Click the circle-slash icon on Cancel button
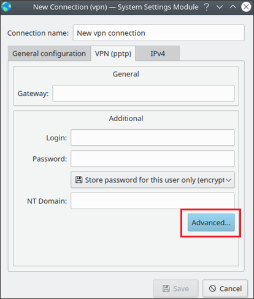The image size is (254, 299). (x=212, y=289)
